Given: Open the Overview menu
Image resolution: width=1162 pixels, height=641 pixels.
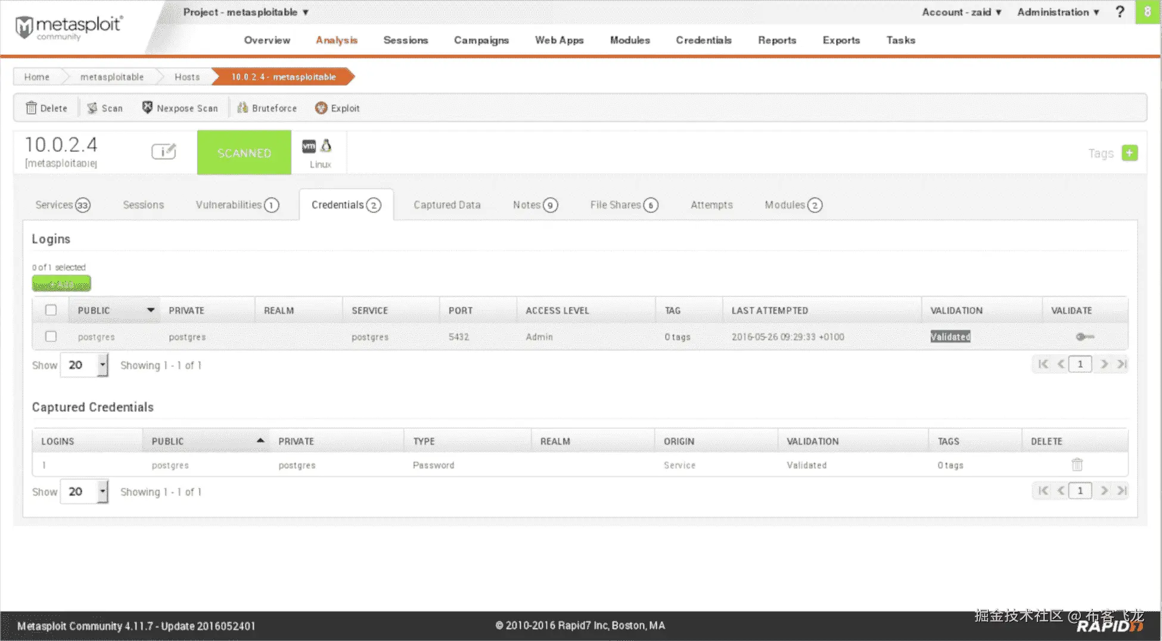Looking at the screenshot, I should [267, 40].
